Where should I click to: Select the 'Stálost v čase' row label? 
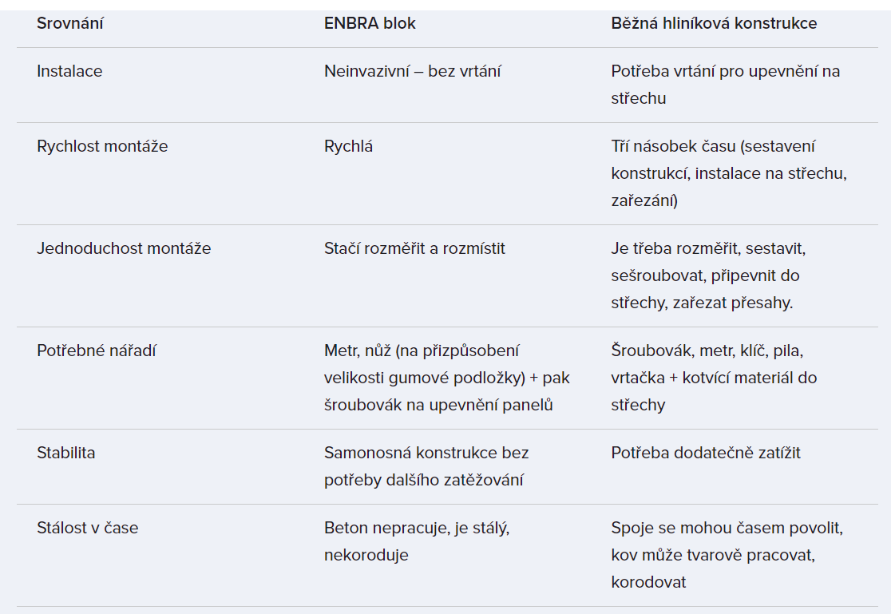(87, 528)
